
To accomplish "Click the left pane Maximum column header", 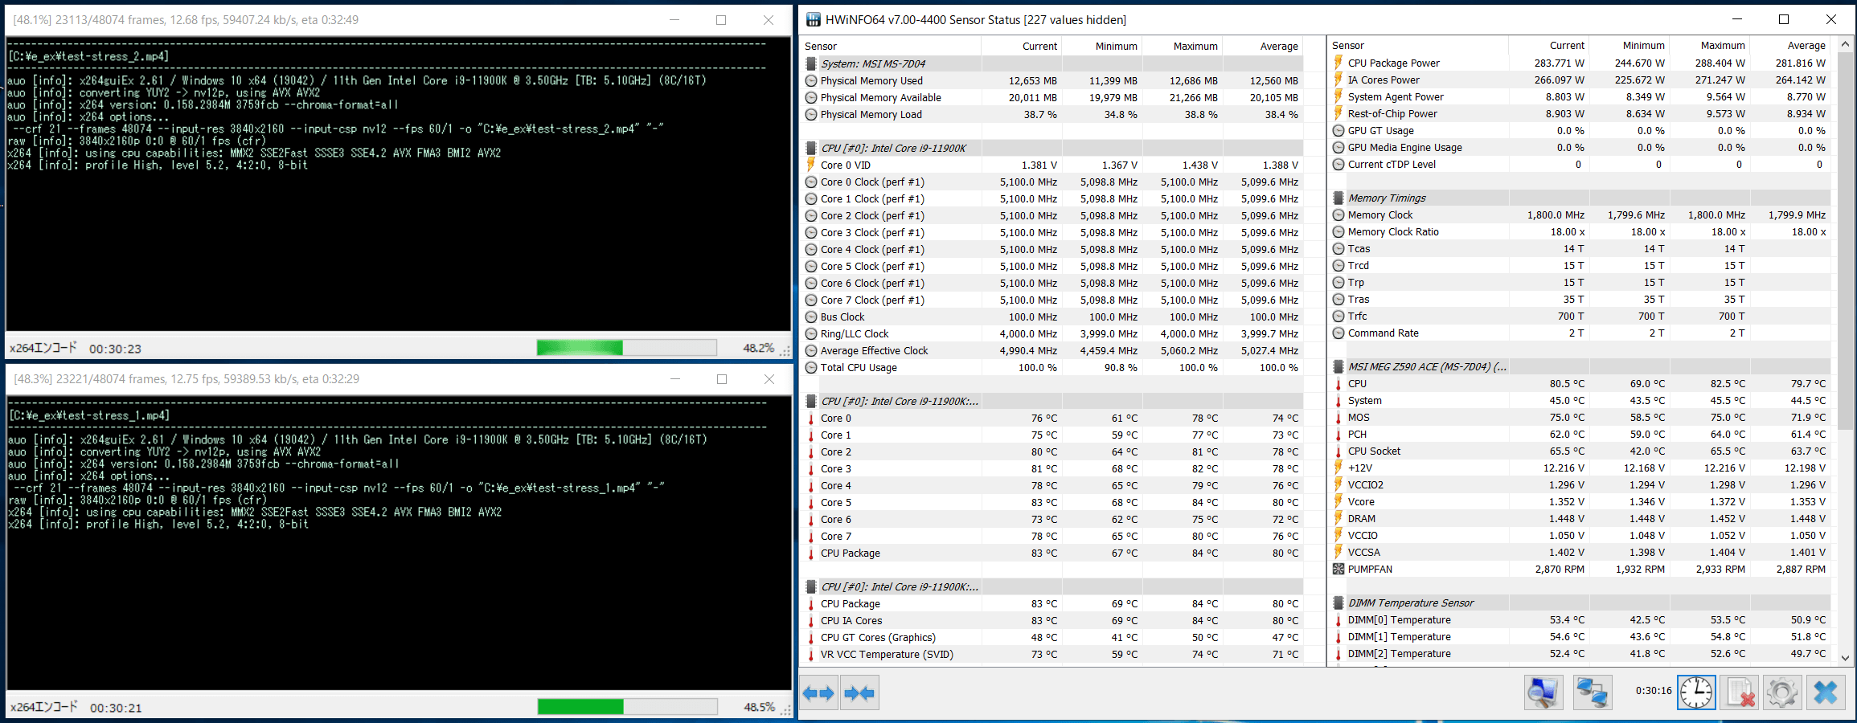I will point(1183,46).
